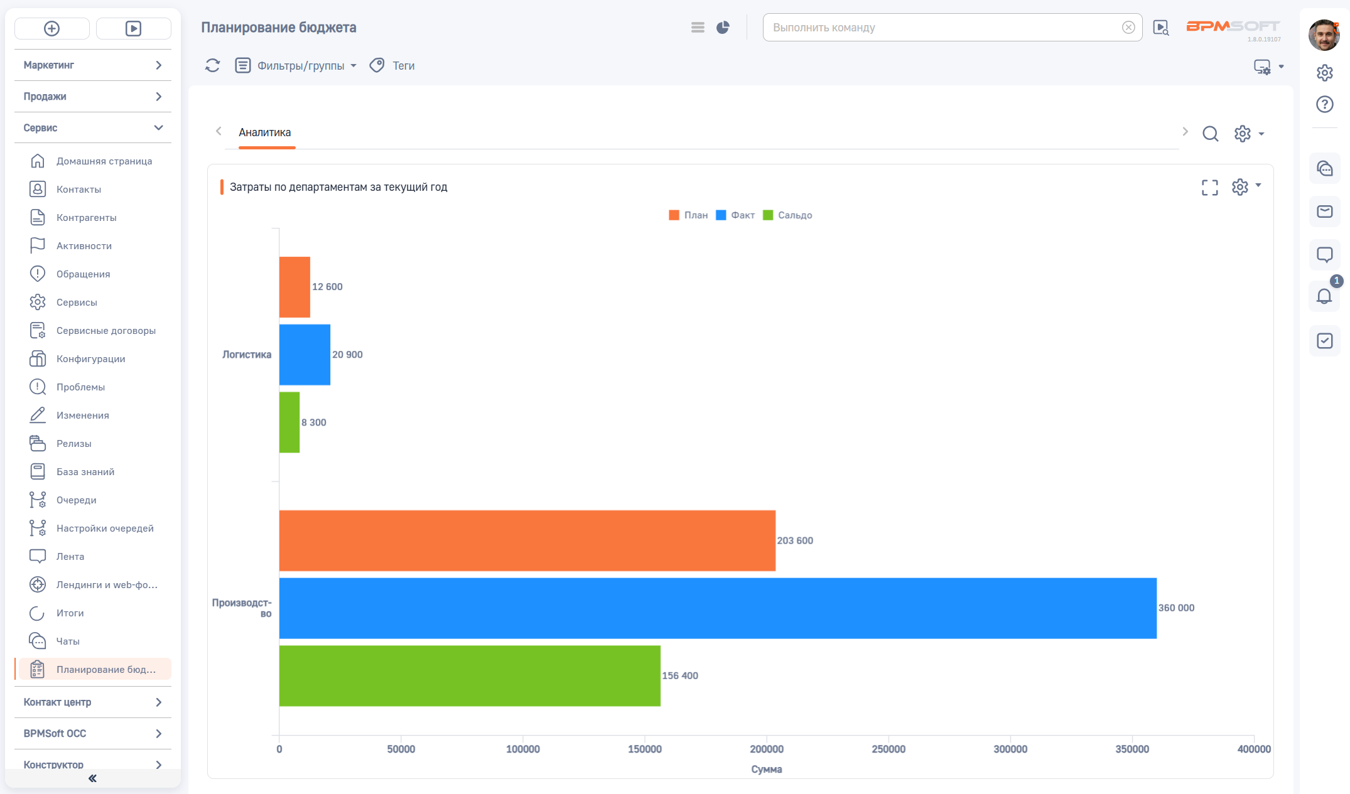
Task: Collapse the left sidebar with double chevron
Action: (92, 778)
